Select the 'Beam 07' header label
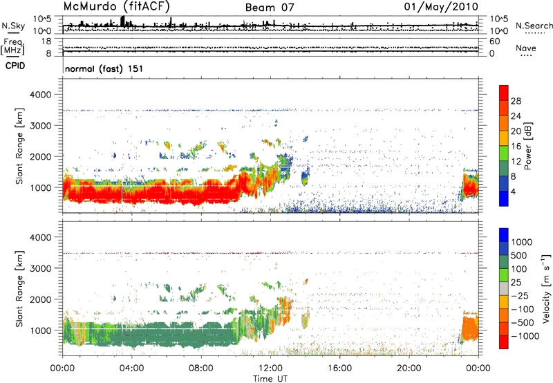Screen dimensions: 553x383 pos(270,8)
